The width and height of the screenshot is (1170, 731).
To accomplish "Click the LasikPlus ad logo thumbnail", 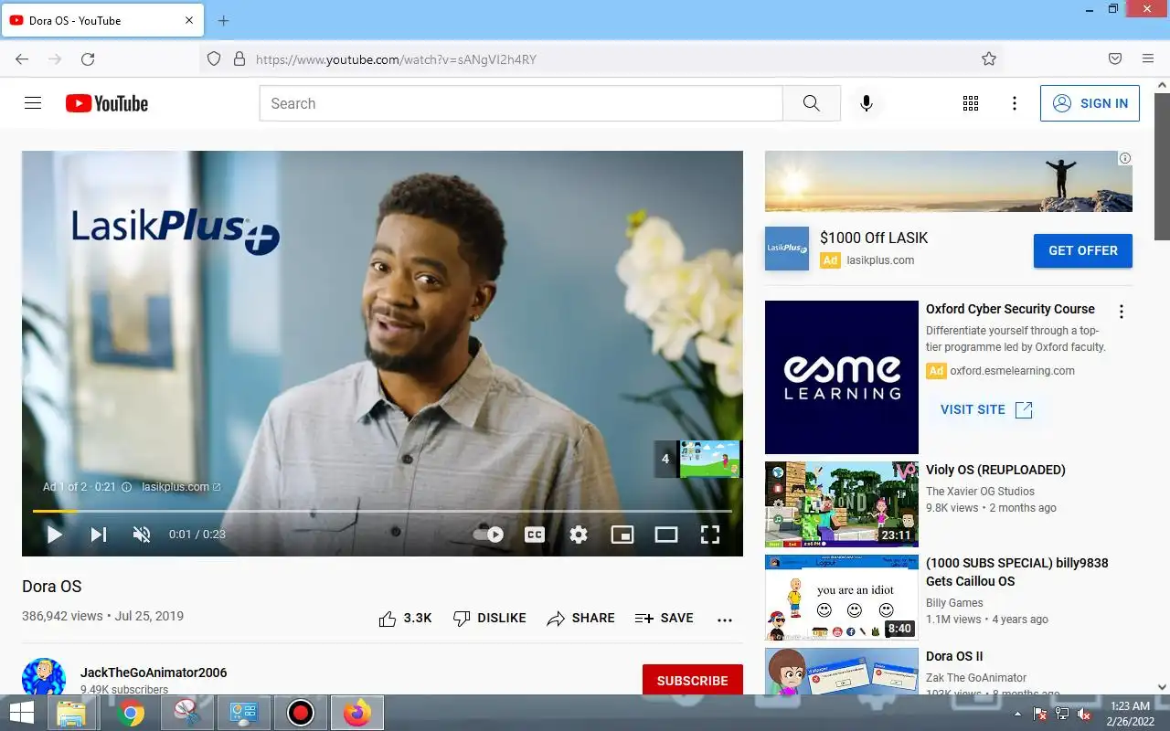I will coord(787,249).
